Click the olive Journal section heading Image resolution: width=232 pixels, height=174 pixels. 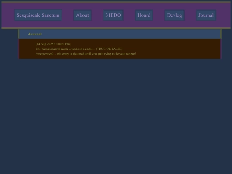click(x=35, y=34)
